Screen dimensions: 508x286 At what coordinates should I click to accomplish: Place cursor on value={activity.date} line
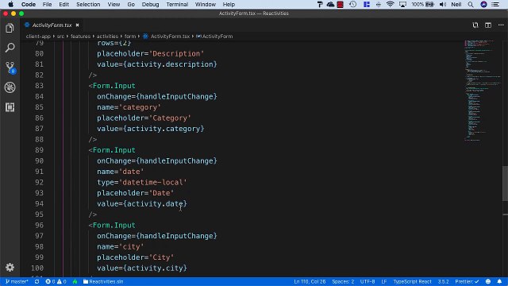click(142, 203)
